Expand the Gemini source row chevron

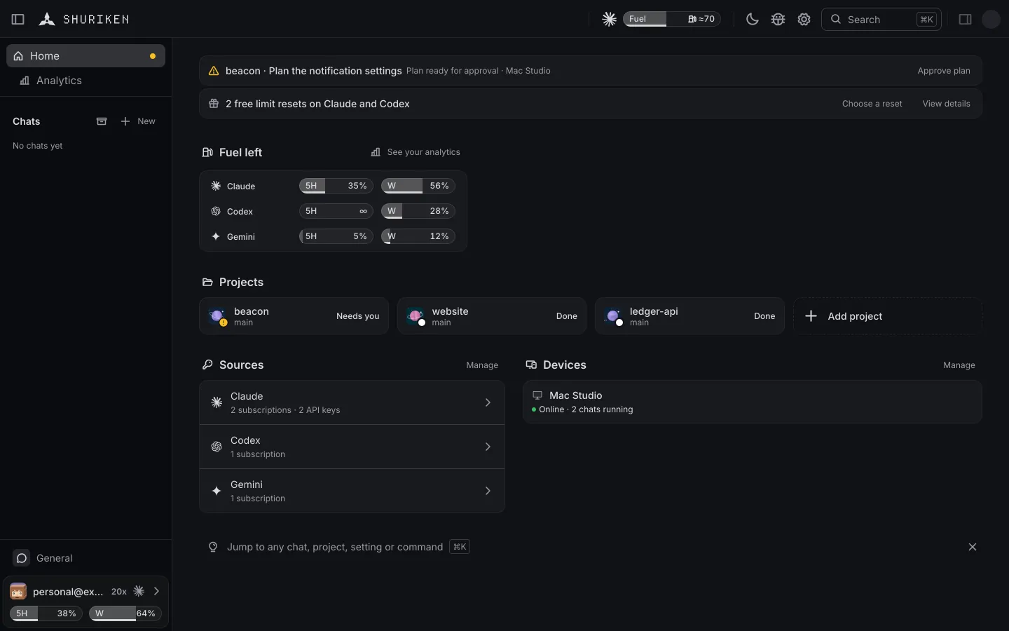[x=488, y=491]
